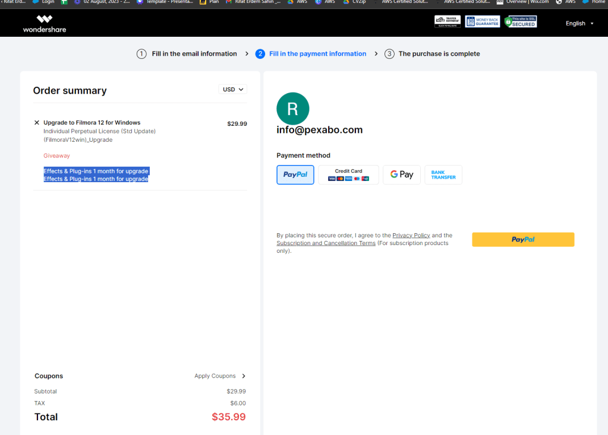
Task: Choose Bank Transfer payment method
Action: coord(443,174)
